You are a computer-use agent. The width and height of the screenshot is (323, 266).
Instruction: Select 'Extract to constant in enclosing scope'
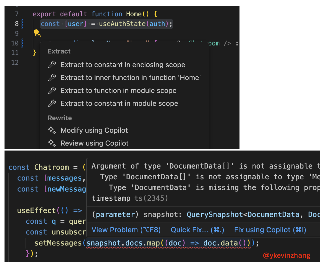[123, 64]
